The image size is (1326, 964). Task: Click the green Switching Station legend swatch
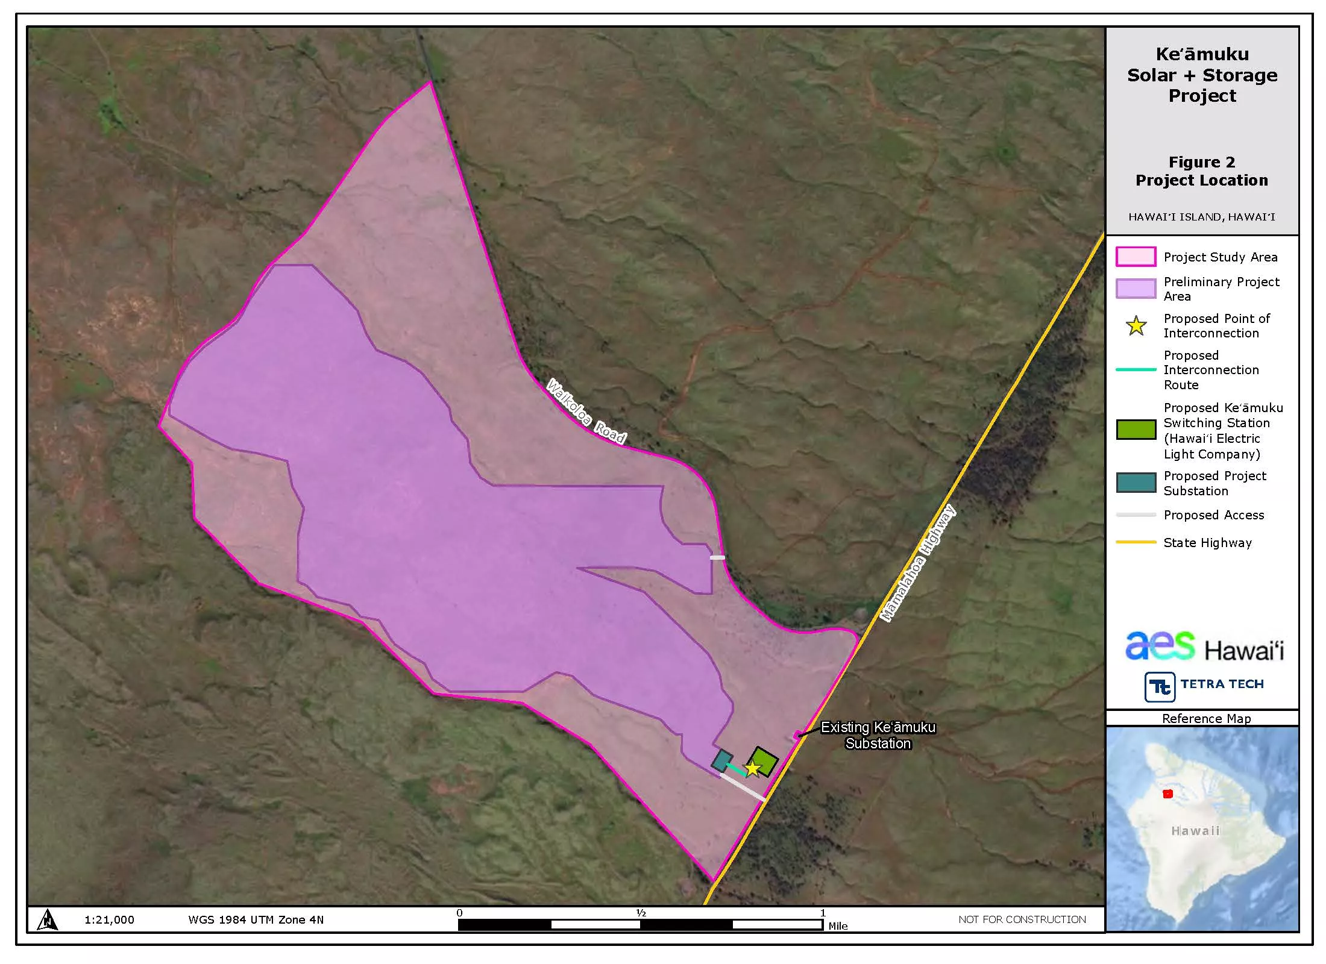[1136, 430]
